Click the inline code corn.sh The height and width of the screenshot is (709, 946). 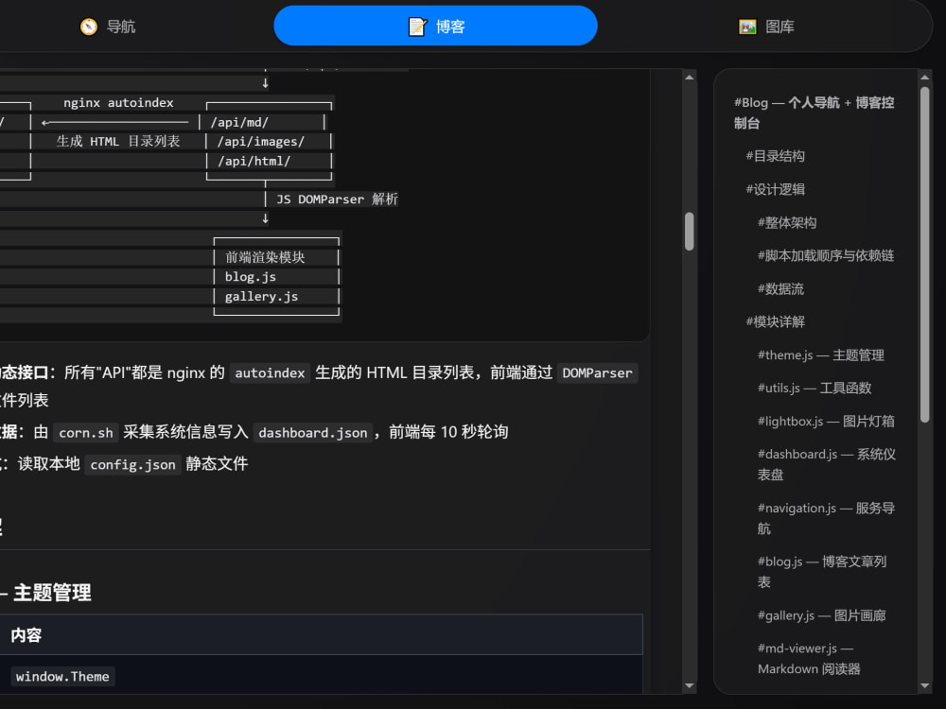(86, 433)
